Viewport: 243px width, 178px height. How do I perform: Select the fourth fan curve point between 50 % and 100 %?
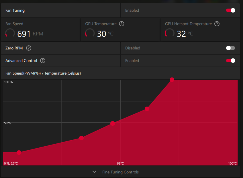pos(147,109)
